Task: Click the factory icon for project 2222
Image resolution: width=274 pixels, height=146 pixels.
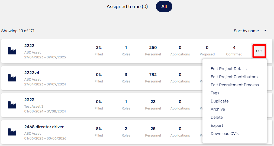Action: pyautogui.click(x=12, y=51)
